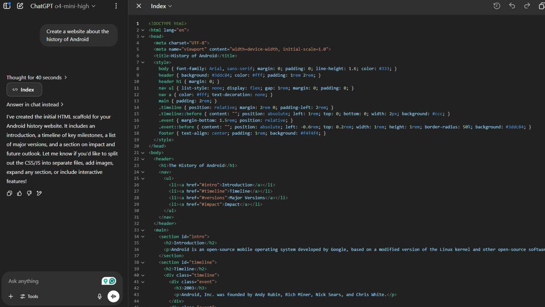Click the #impact Impact link line
This screenshot has width=545, height=307.
[216, 205]
